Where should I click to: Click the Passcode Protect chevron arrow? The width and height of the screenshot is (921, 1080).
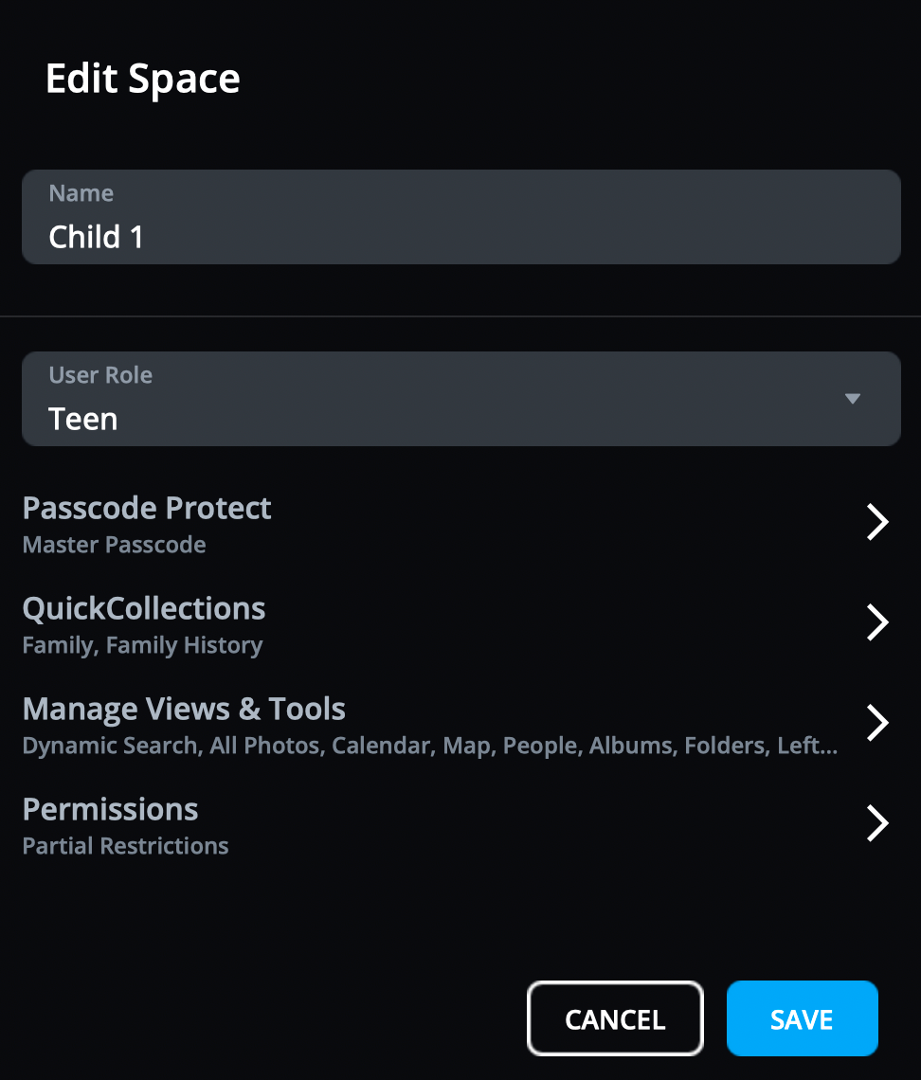[x=877, y=522]
